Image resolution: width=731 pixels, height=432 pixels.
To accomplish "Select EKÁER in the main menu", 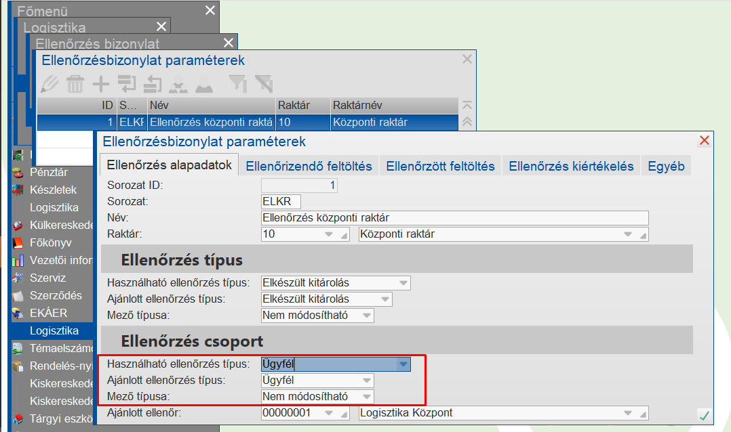I will coord(49,314).
